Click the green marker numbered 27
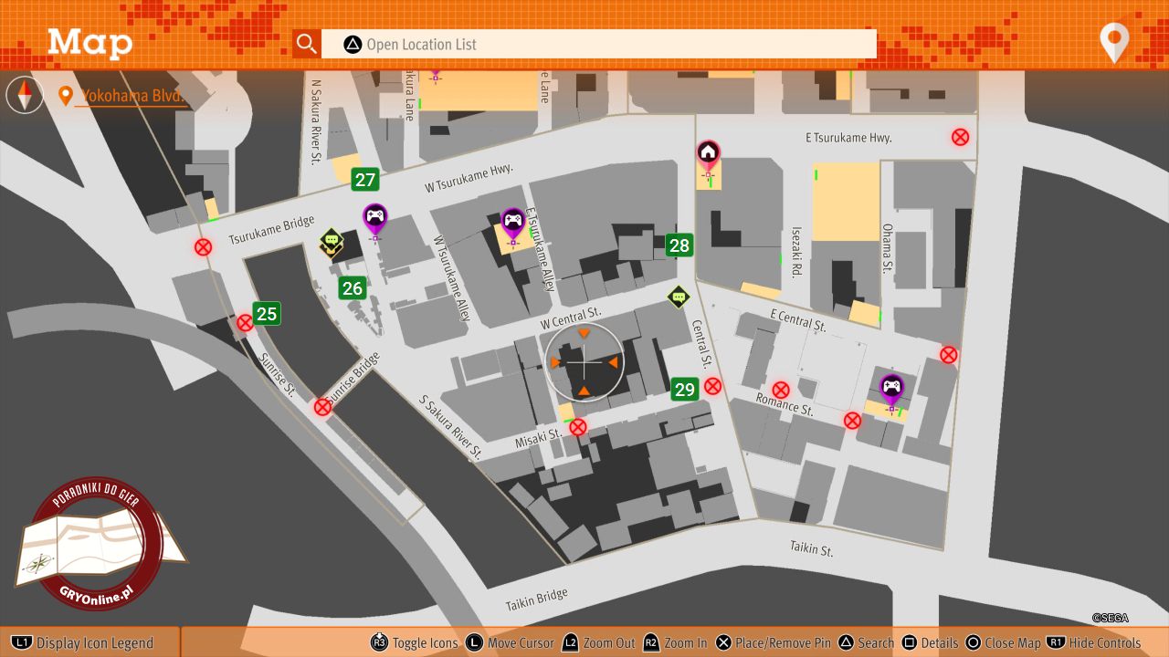Viewport: 1169px width, 657px height. [x=365, y=180]
